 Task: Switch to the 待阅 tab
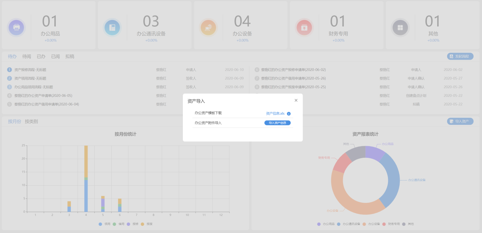pyautogui.click(x=27, y=56)
